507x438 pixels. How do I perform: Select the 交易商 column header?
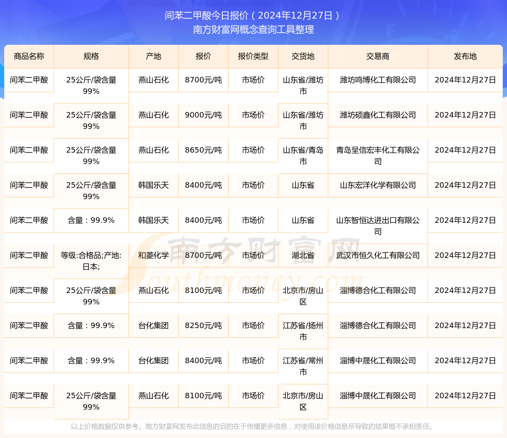tap(378, 56)
